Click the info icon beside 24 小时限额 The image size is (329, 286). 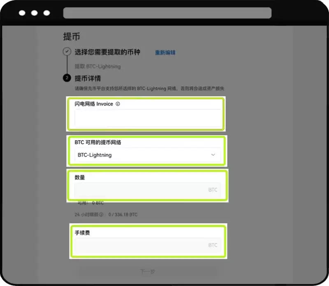tap(101, 214)
